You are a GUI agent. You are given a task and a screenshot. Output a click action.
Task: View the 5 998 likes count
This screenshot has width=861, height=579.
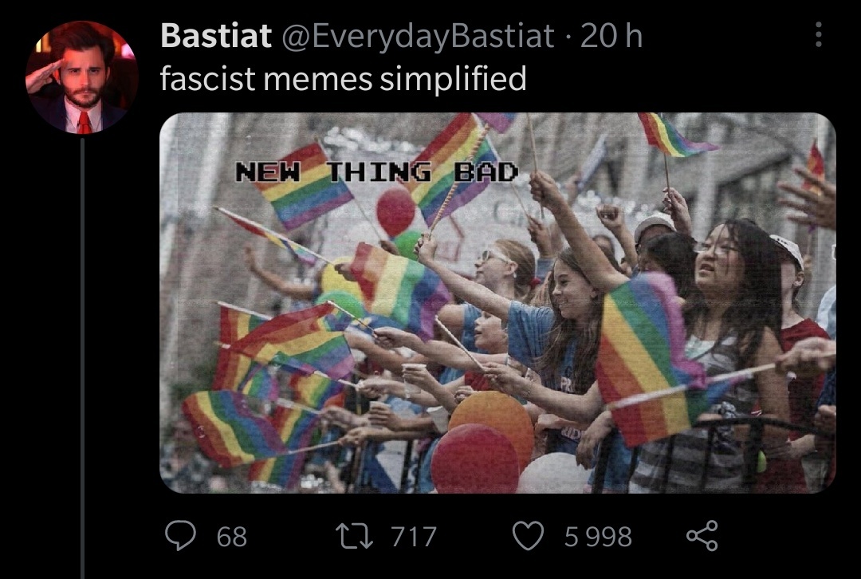tap(598, 537)
